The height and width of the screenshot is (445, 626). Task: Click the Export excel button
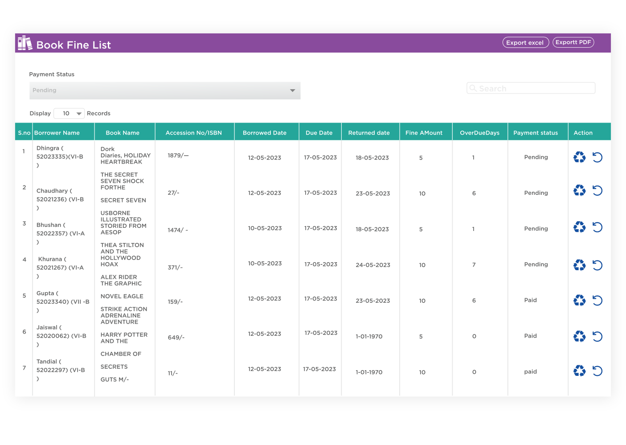[525, 43]
